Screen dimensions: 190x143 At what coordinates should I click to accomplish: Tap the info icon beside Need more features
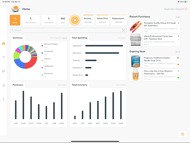(186, 9)
